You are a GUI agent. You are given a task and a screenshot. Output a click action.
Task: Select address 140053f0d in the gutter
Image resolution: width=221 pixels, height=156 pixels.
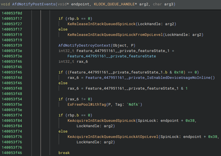(12, 13)
